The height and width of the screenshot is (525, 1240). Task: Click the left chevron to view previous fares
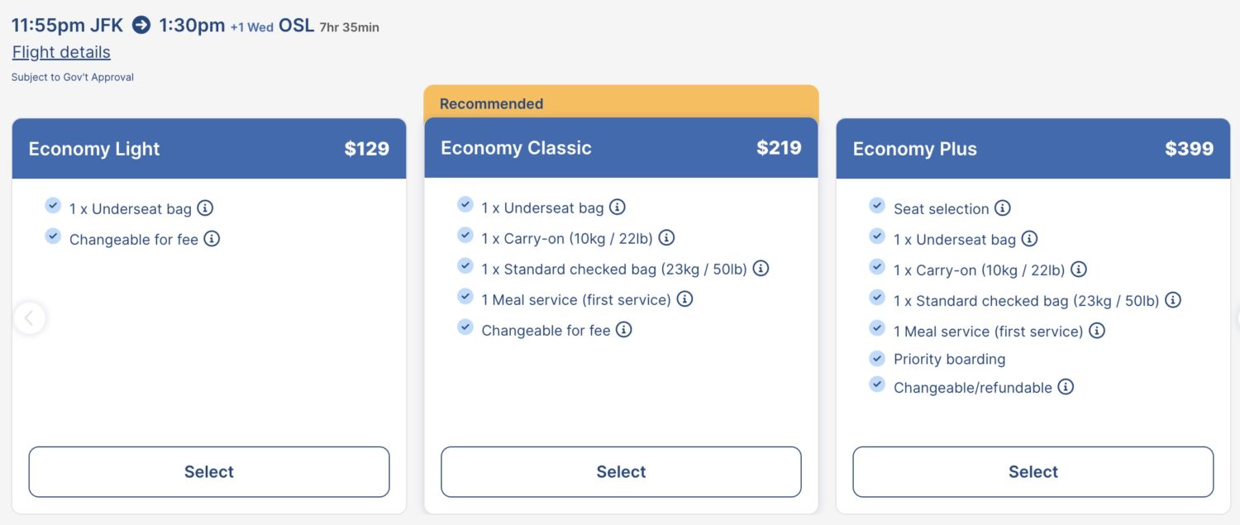[x=29, y=317]
